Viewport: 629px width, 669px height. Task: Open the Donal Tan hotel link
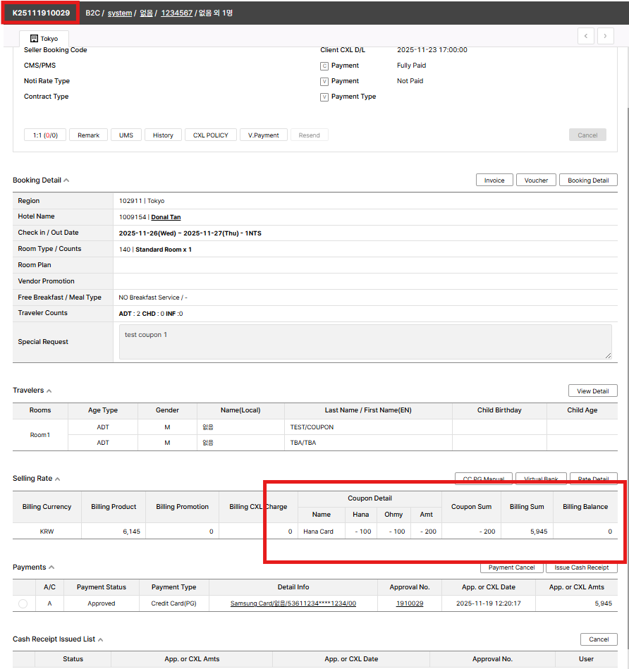(x=166, y=217)
